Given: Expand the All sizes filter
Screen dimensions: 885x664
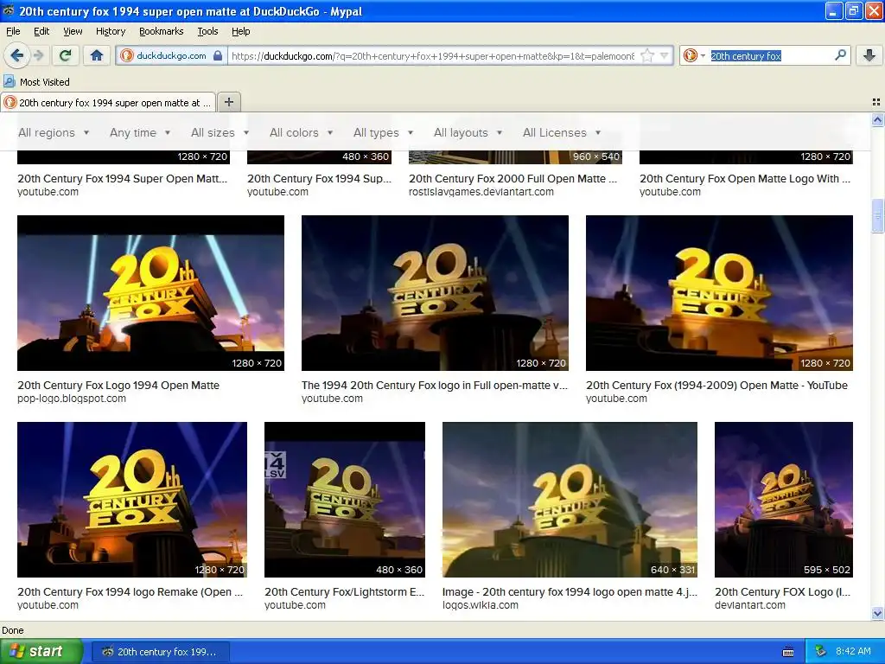Looking at the screenshot, I should (220, 132).
